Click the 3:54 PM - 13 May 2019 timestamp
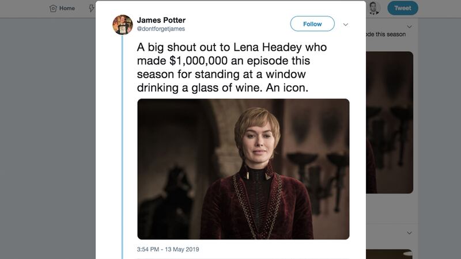The width and height of the screenshot is (461, 259). [x=168, y=249]
